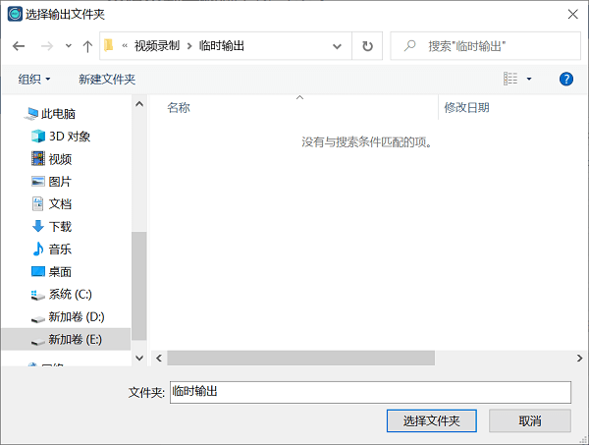The width and height of the screenshot is (589, 445).
Task: Go up one folder level
Action: point(87,46)
